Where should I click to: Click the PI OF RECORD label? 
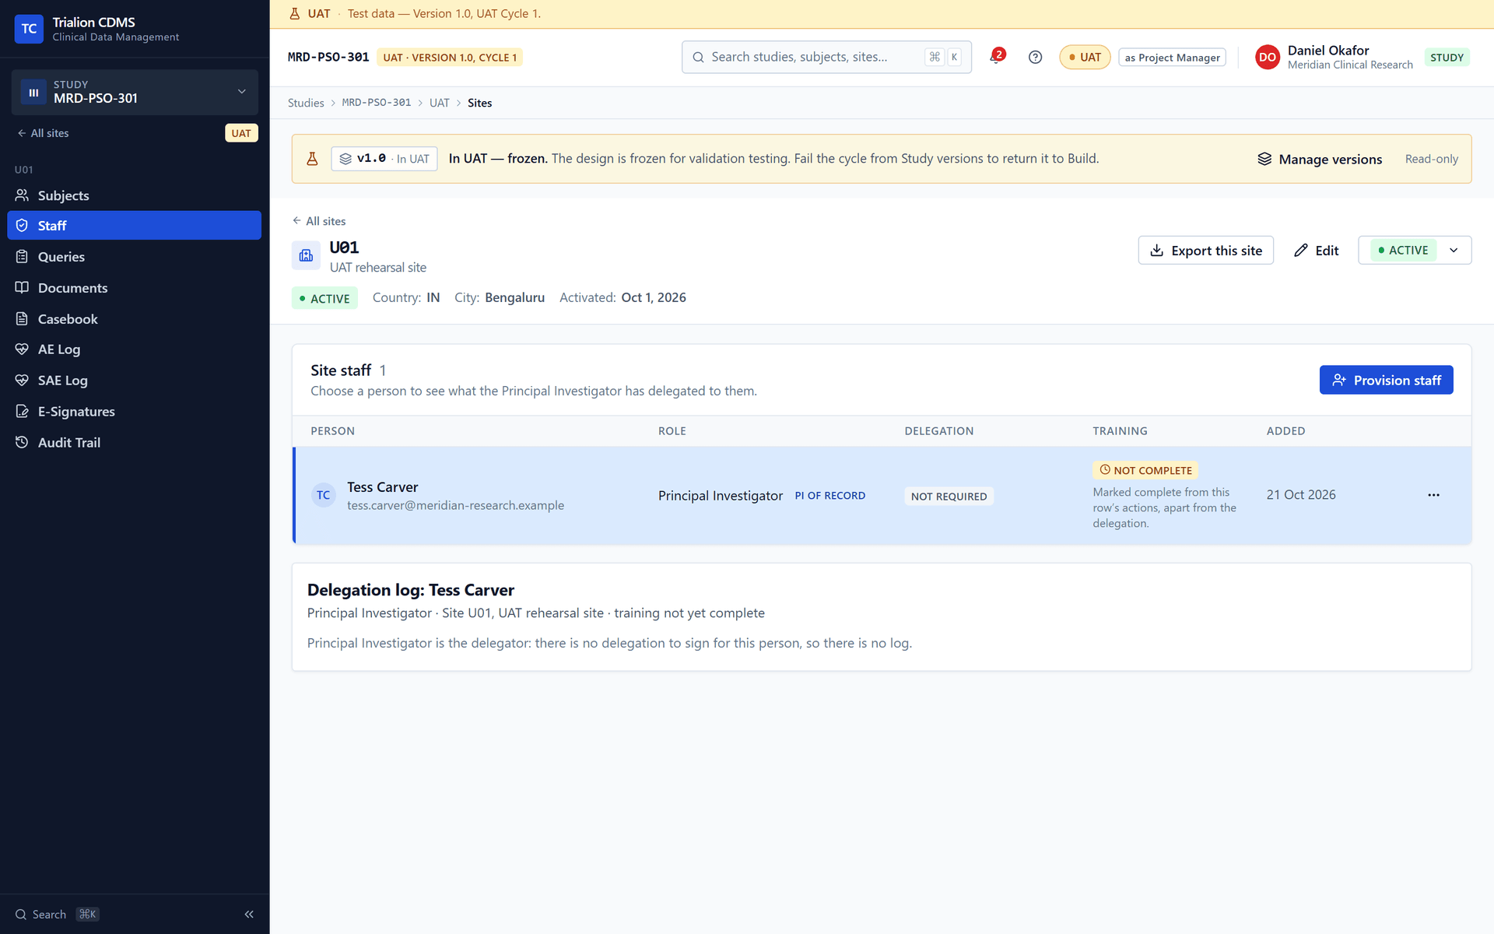pos(829,496)
